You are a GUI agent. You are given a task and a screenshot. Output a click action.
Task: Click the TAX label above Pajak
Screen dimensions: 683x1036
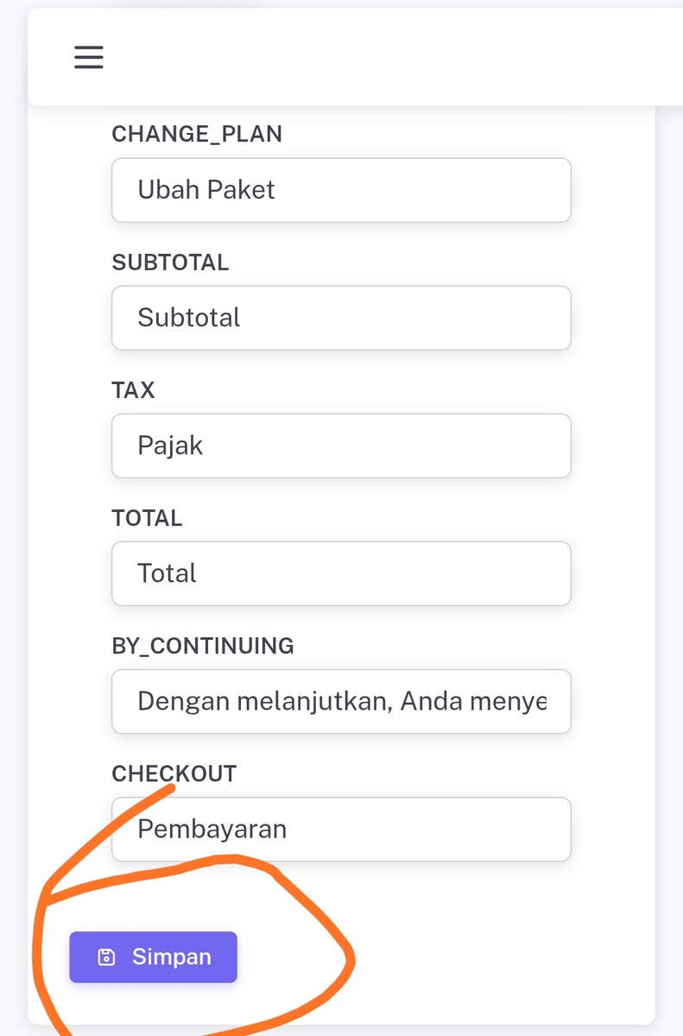pyautogui.click(x=133, y=390)
